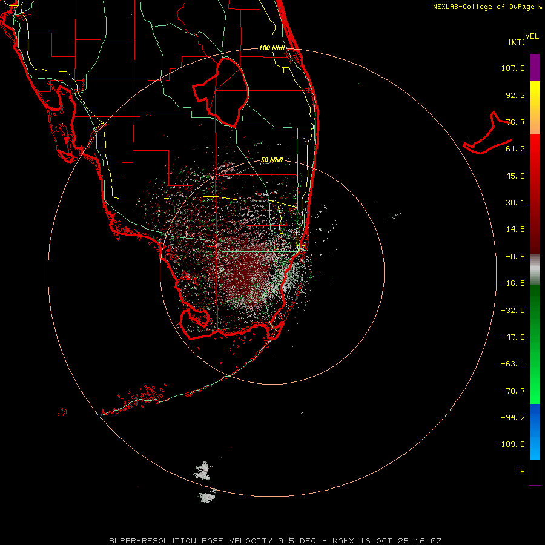Image resolution: width=545 pixels, height=545 pixels.
Task: Click the -32.0 scale label
Action: point(513,311)
